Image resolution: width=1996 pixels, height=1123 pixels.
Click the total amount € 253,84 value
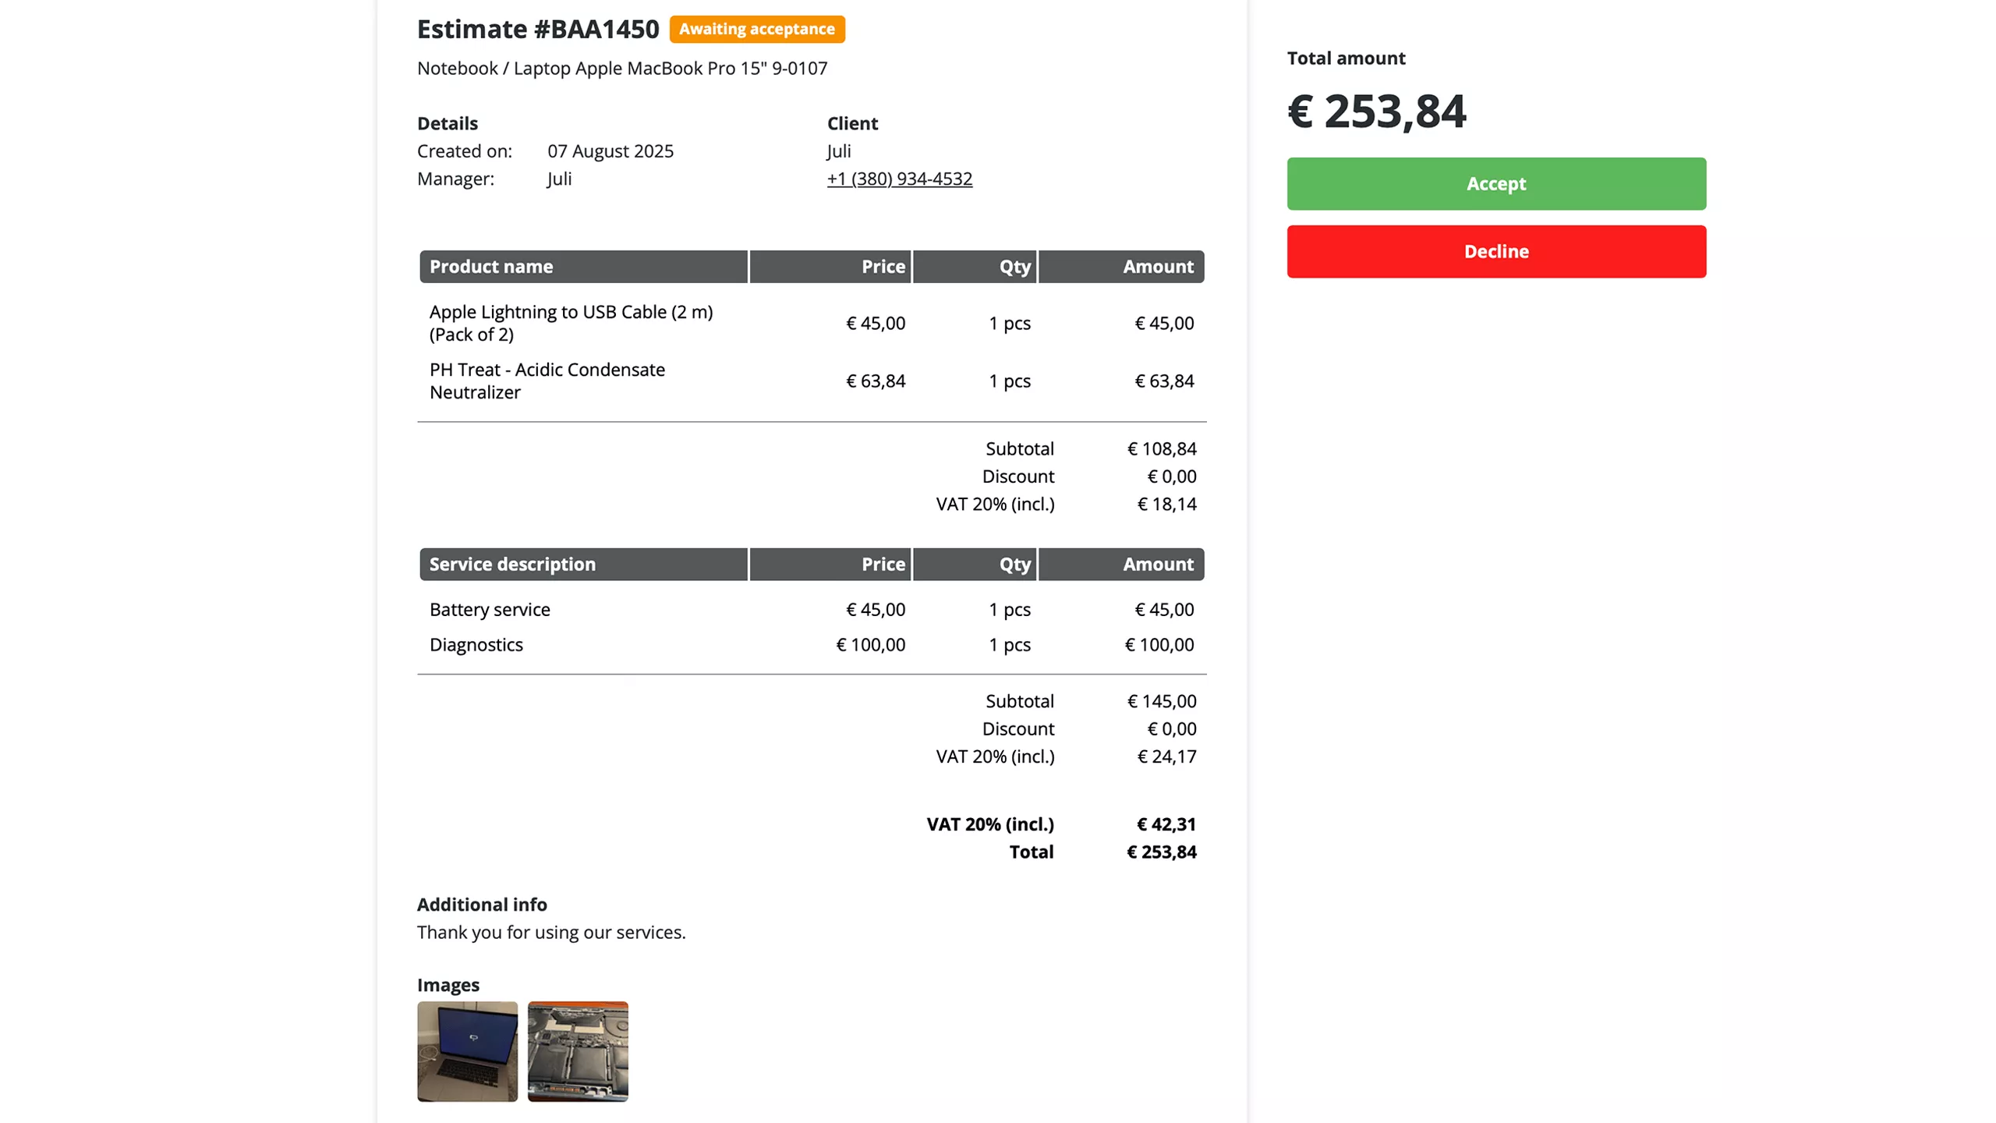pyautogui.click(x=1377, y=111)
